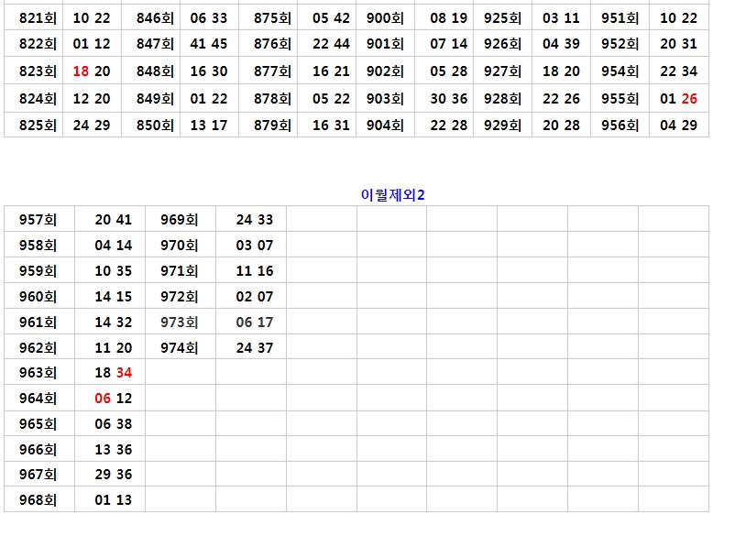This screenshot has height=536, width=735.
Task: Select the 06 12 cell beside 964회
Action: 114,399
